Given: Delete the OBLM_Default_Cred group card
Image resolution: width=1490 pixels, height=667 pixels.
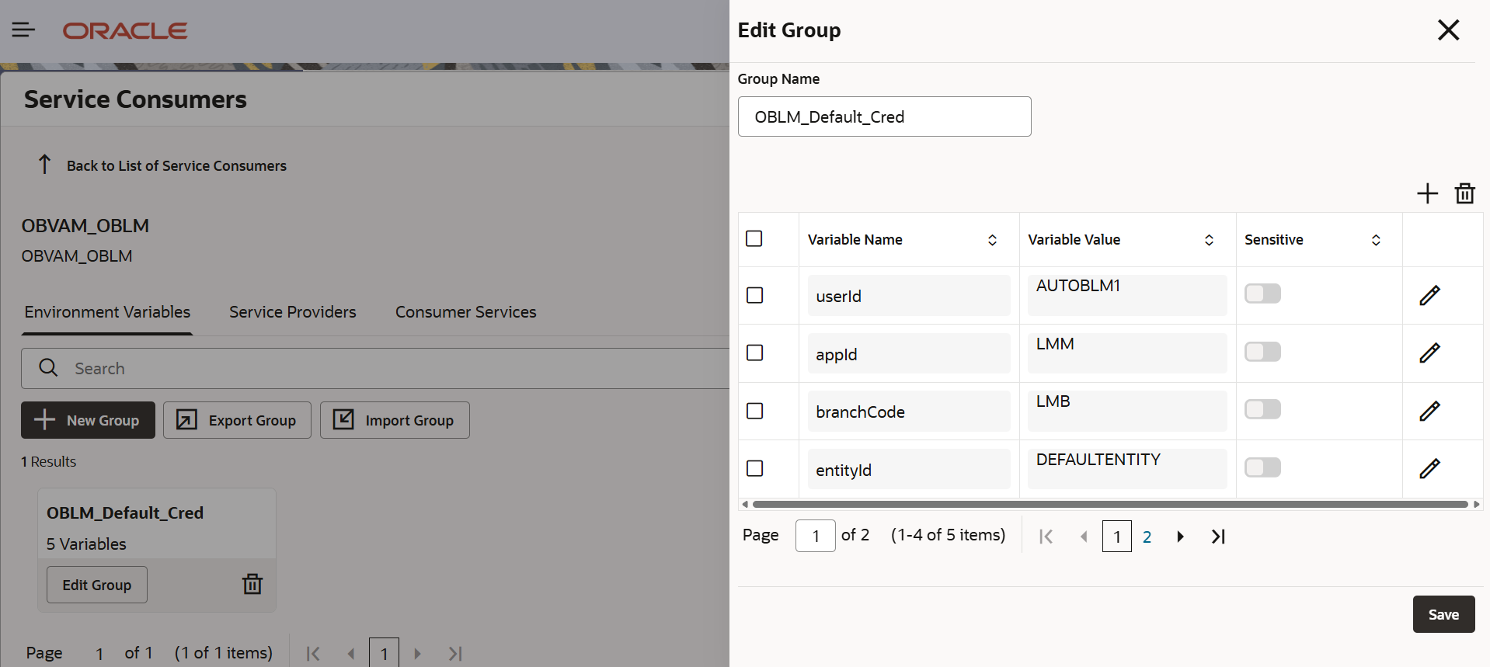Looking at the screenshot, I should [x=252, y=584].
